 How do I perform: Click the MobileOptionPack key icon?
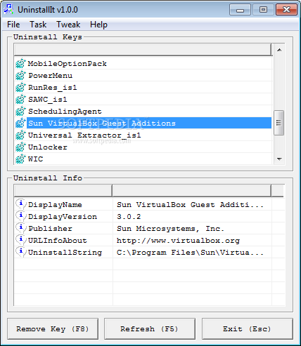(20, 63)
